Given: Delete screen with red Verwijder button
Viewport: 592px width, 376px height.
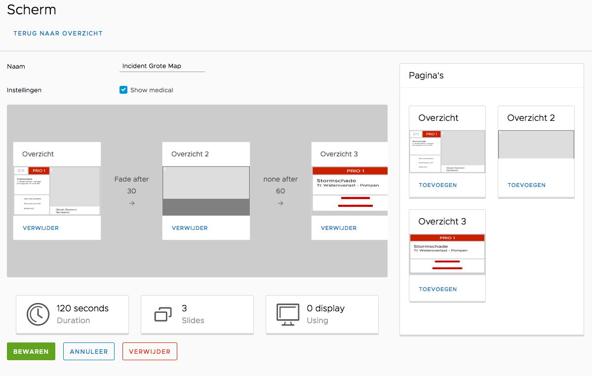Looking at the screenshot, I should [x=150, y=351].
